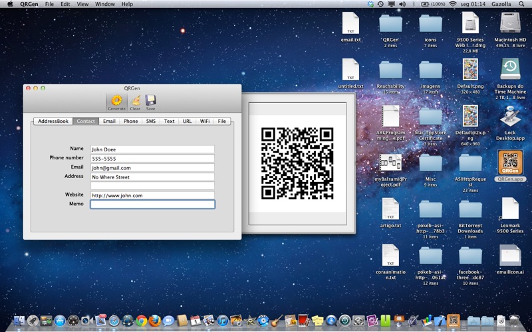Open System Preferences from the Dock
The height and width of the screenshot is (332, 532).
click(358, 321)
